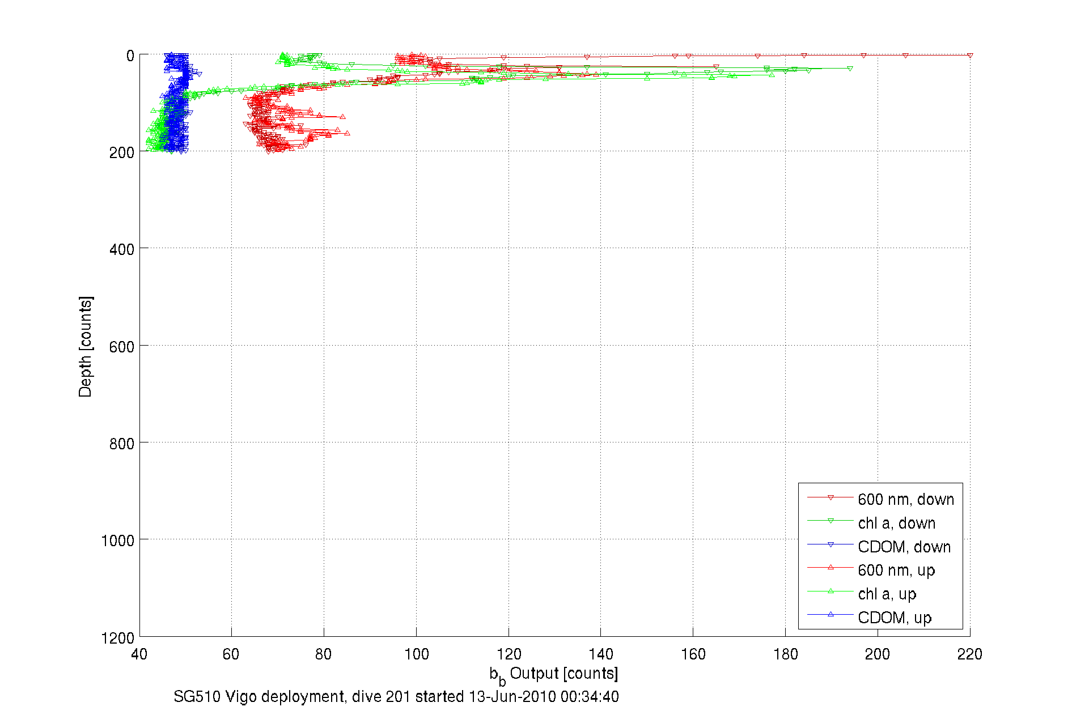Click y-axis tick label 400

122,249
